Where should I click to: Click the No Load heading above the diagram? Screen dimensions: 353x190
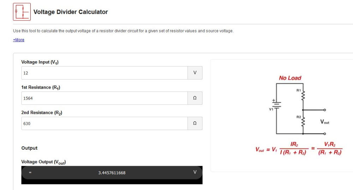click(290, 78)
